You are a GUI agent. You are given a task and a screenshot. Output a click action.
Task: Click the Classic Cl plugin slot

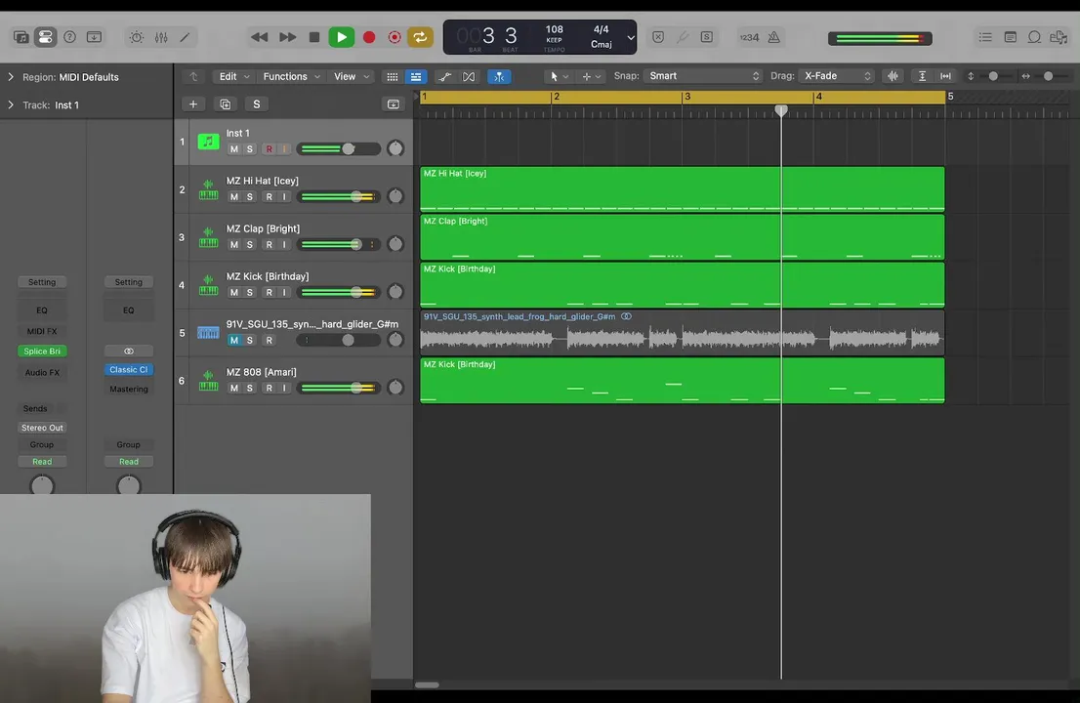(128, 370)
